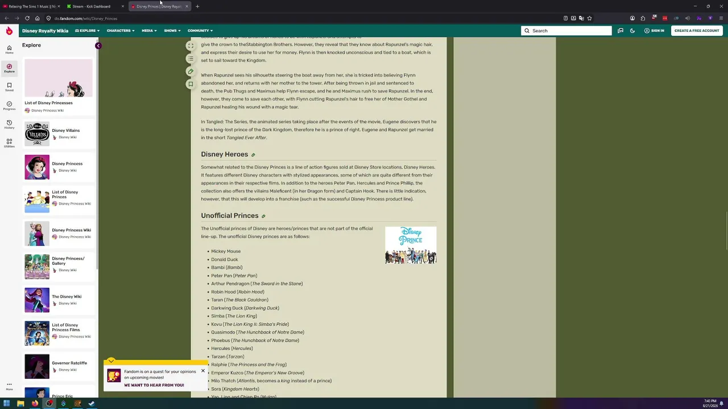Viewport: 728px width, 409px height.
Task: Open File Explorer from the taskbar
Action: click(x=20, y=404)
